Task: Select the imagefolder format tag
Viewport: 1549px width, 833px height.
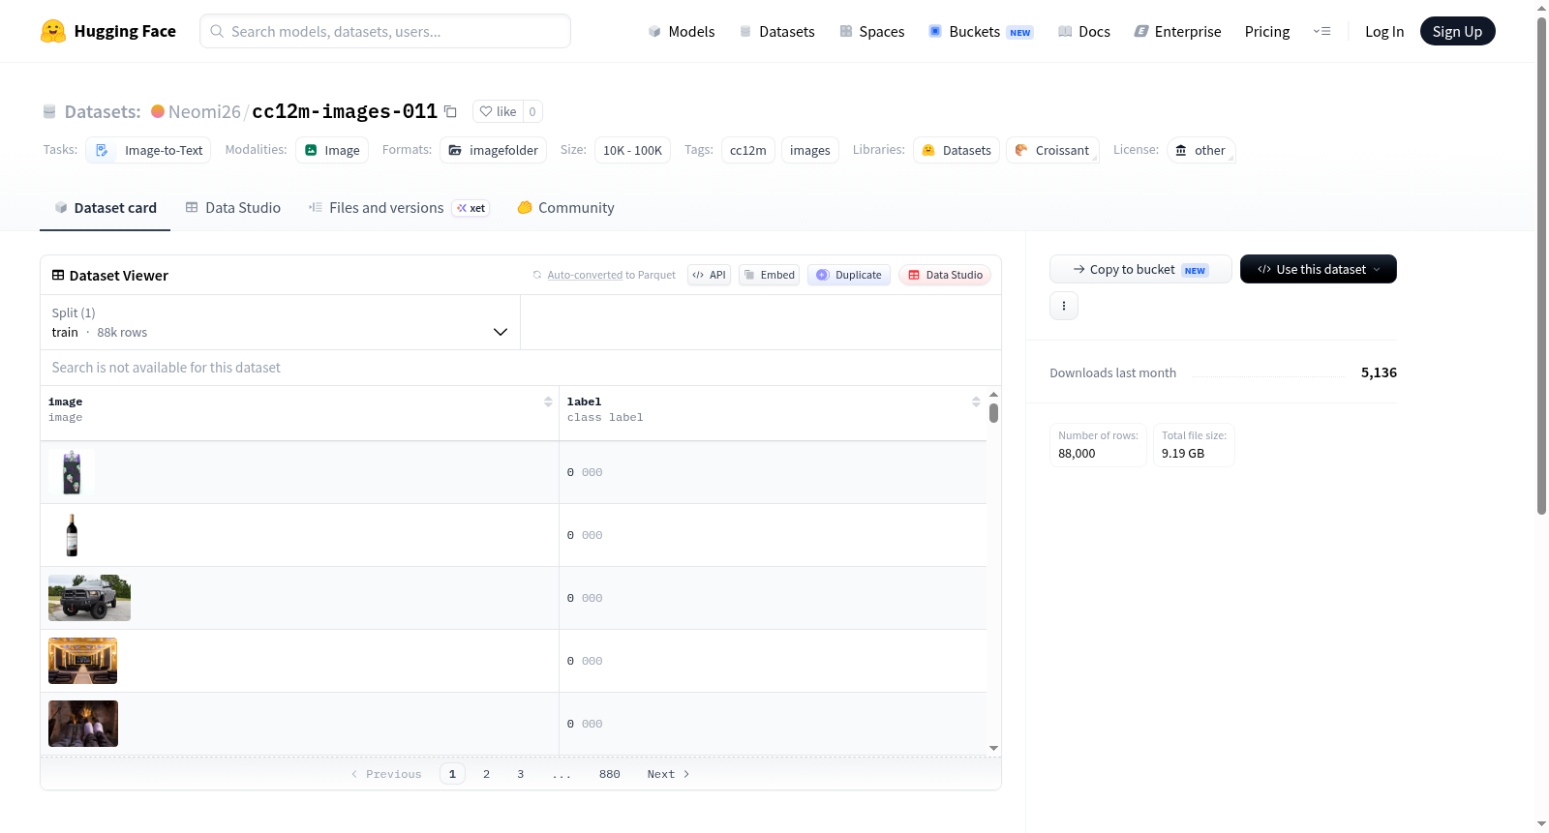Action: (x=493, y=150)
